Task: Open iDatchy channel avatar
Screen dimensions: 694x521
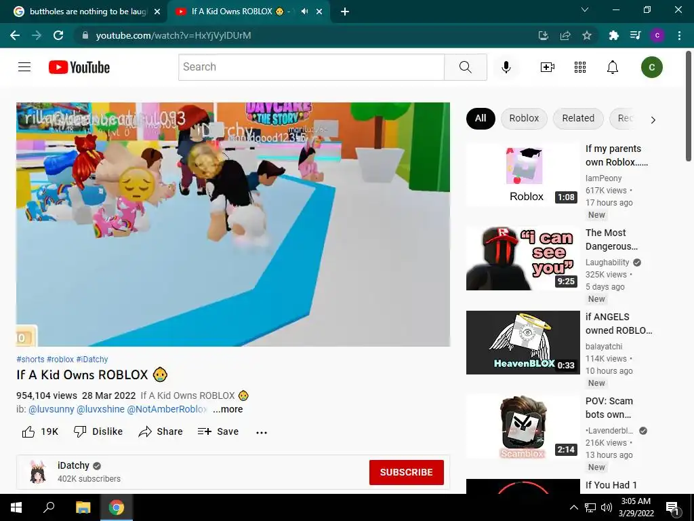Action: [38, 472]
